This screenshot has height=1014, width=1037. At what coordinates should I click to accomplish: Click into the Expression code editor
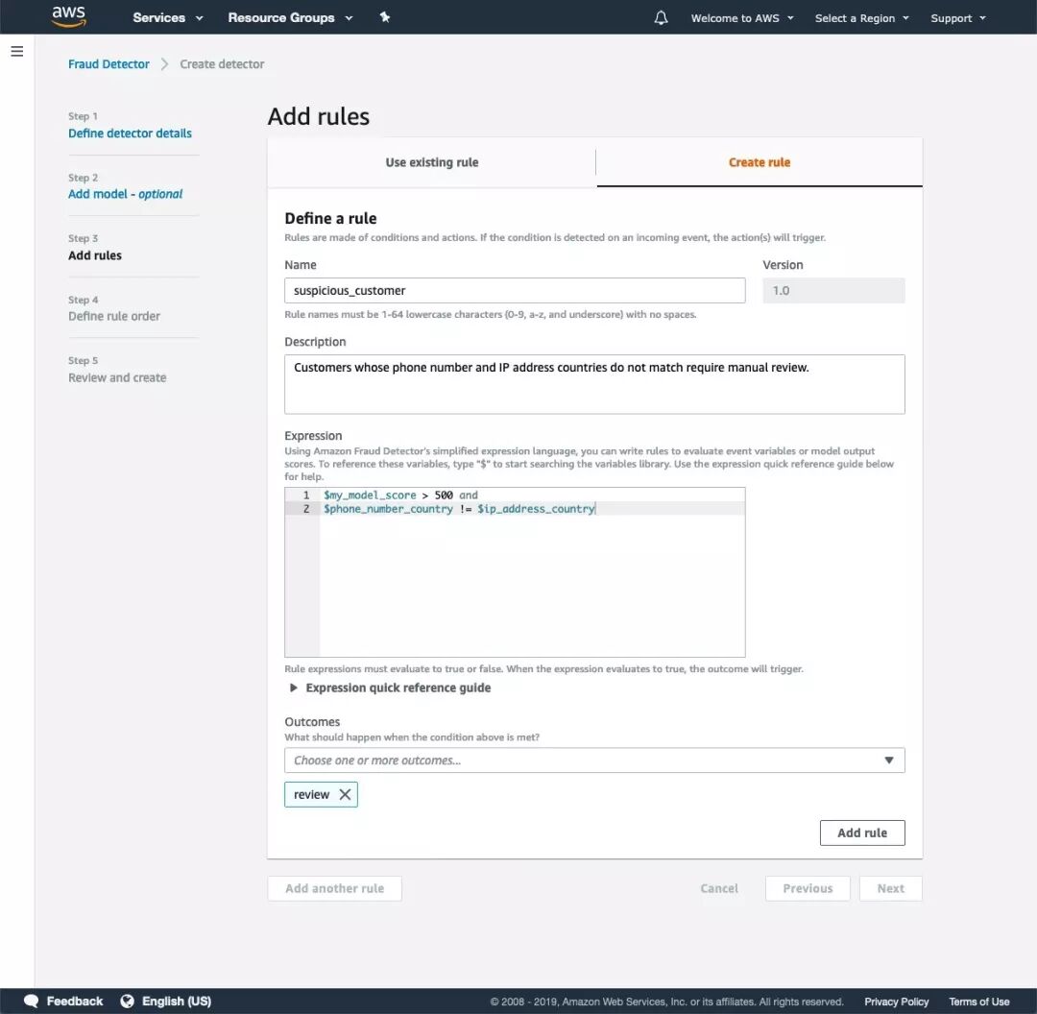pyautogui.click(x=515, y=572)
